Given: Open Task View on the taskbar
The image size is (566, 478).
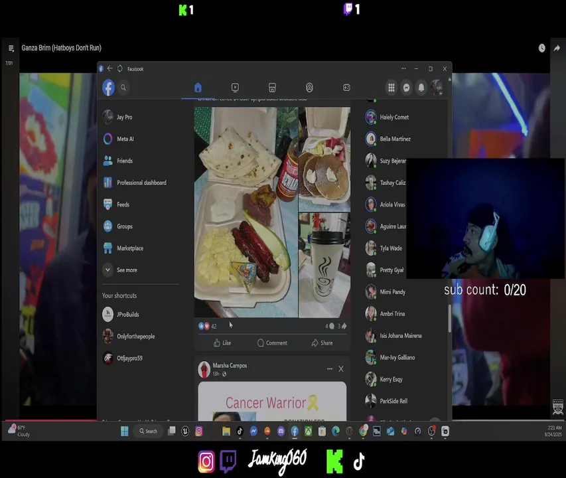Looking at the screenshot, I should tap(172, 431).
